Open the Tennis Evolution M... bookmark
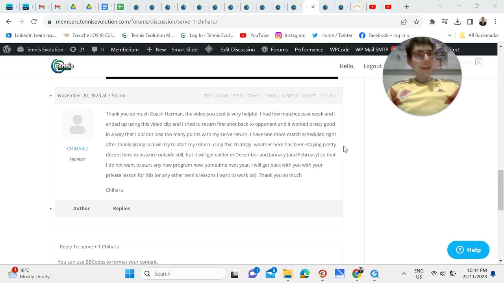 pyautogui.click(x=148, y=35)
